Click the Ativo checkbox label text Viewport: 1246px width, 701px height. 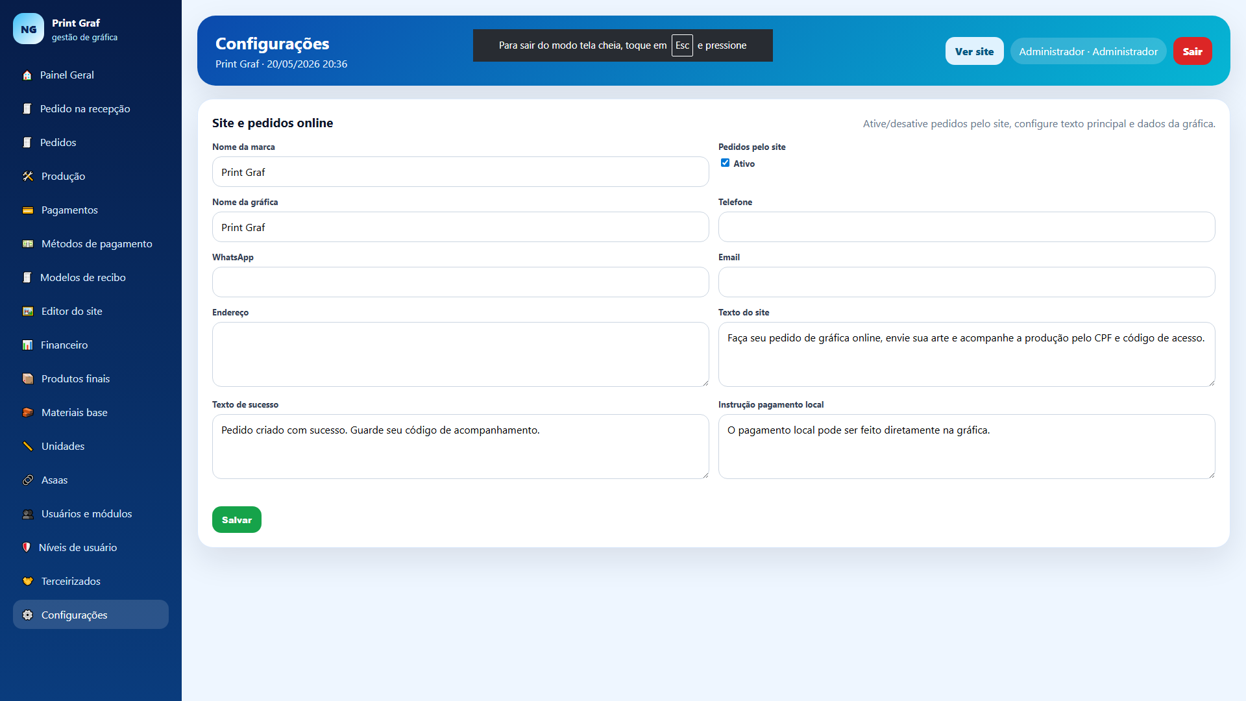(x=744, y=164)
